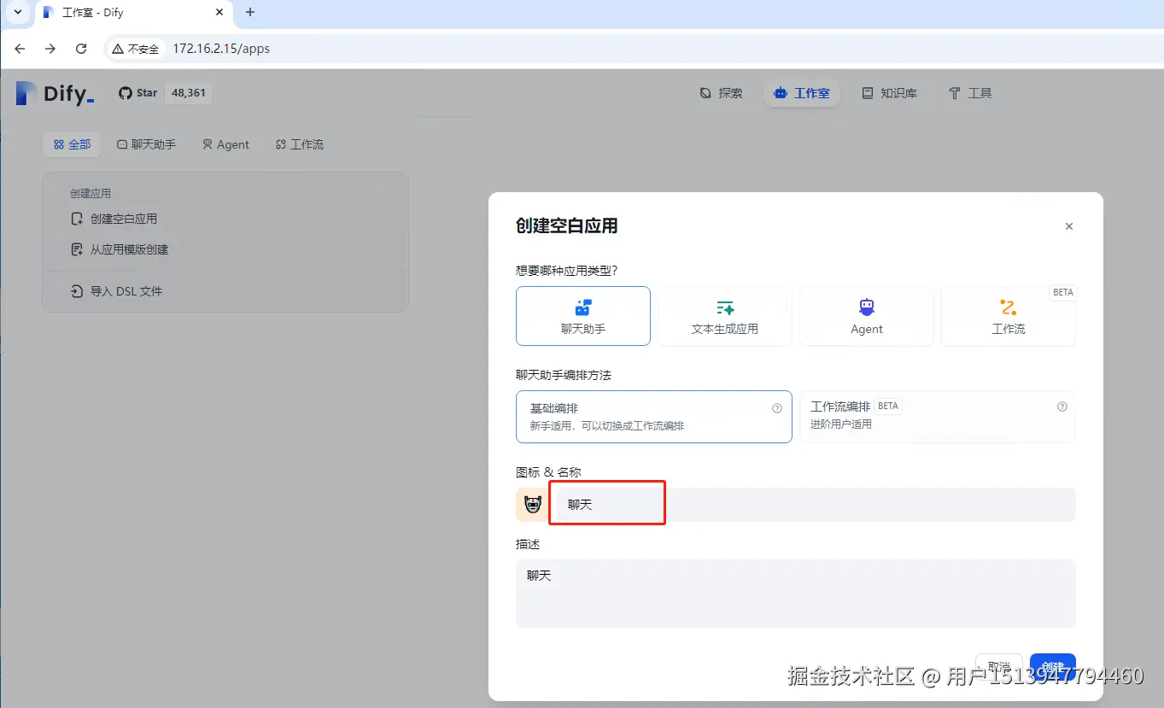Select the 文本生成应用 app type
The image size is (1164, 708).
[725, 316]
